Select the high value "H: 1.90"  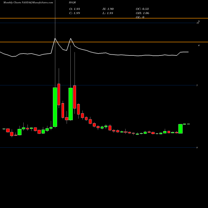(x=108, y=9)
